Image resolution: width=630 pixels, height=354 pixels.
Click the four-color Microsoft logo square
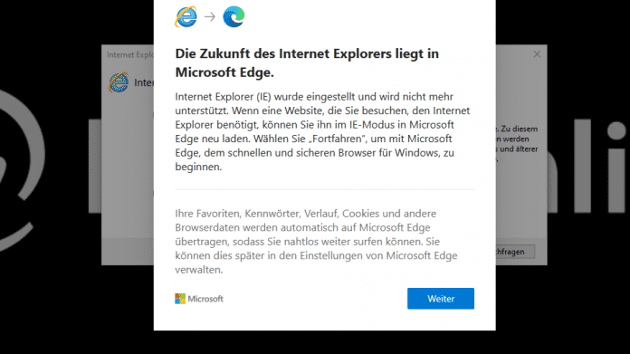click(180, 299)
